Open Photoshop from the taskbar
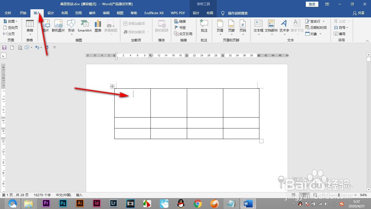The width and height of the screenshot is (371, 209). tap(63, 203)
